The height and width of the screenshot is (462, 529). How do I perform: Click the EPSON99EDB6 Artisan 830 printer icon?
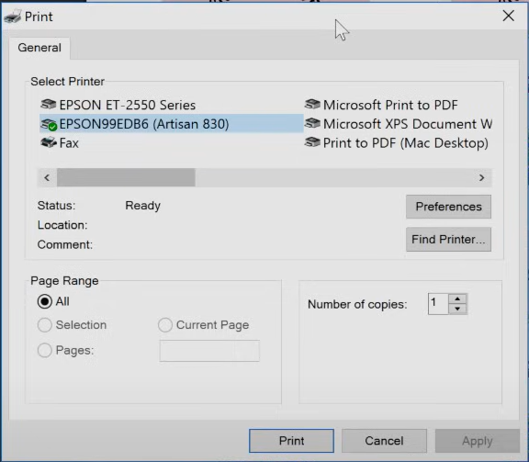pos(49,125)
